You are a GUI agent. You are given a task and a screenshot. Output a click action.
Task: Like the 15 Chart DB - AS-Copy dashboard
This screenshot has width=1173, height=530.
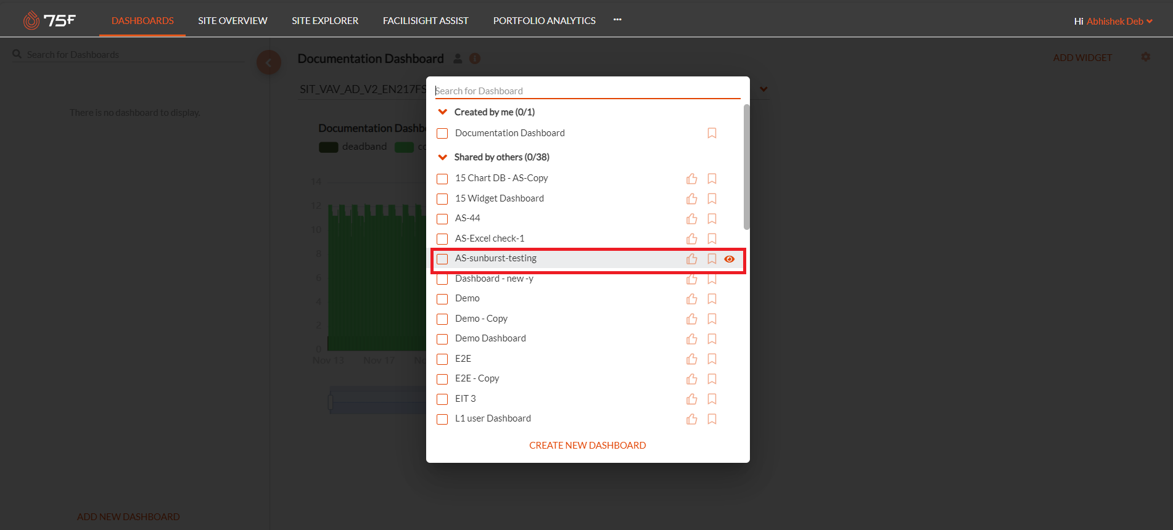point(692,179)
